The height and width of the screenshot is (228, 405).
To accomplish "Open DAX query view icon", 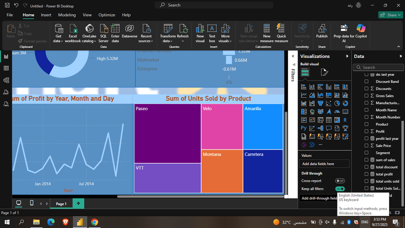I will pyautogui.click(x=6, y=92).
